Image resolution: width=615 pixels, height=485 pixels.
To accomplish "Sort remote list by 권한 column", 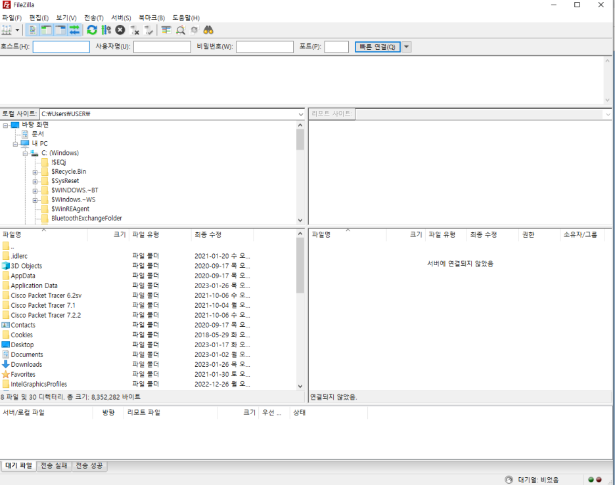I will click(x=539, y=234).
